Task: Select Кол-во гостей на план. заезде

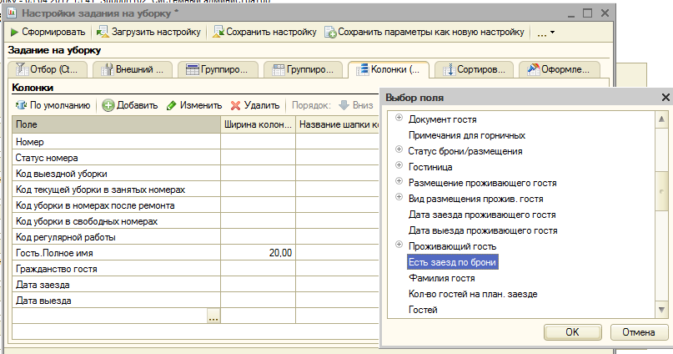Action: [x=473, y=294]
